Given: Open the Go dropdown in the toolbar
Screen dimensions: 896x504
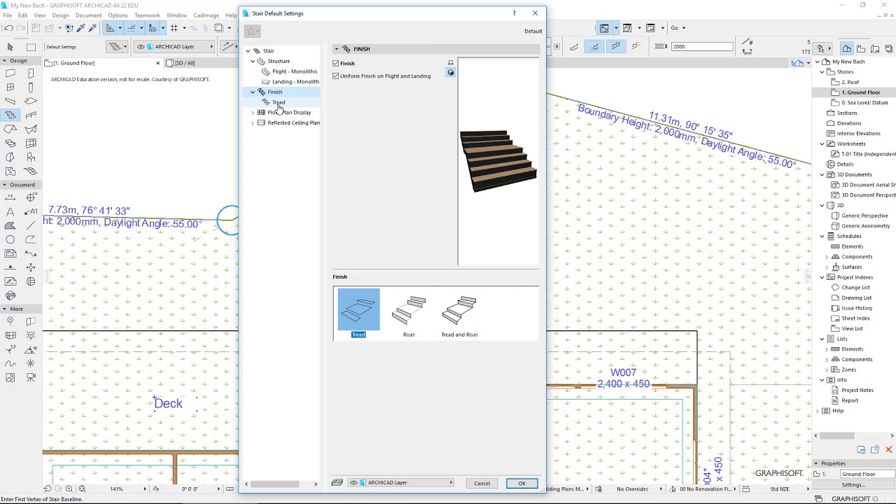Looking at the screenshot, I should click(x=678, y=28).
